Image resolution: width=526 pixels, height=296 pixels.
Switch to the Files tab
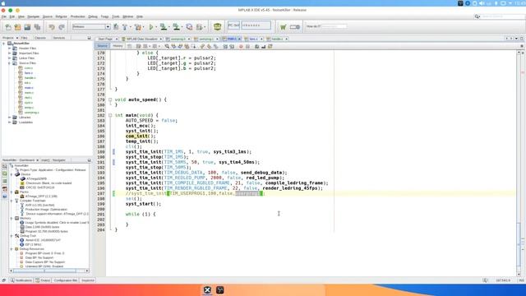pos(24,38)
